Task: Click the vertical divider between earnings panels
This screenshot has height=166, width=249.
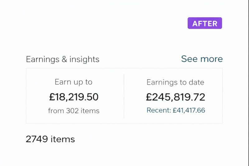Action: (124, 96)
